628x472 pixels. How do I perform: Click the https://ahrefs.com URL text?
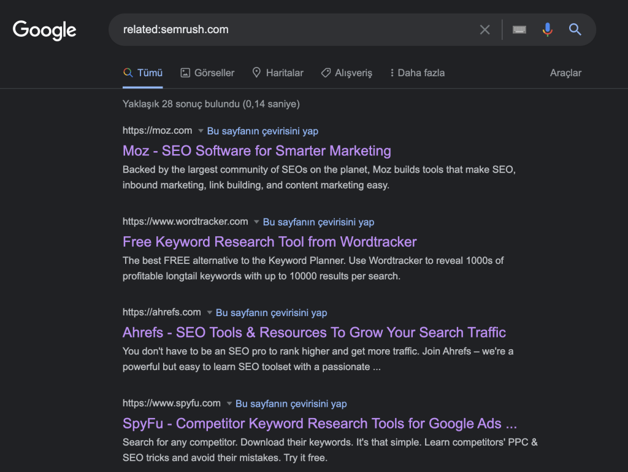[x=162, y=312]
